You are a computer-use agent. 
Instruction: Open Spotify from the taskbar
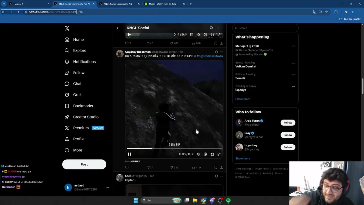(x=228, y=200)
